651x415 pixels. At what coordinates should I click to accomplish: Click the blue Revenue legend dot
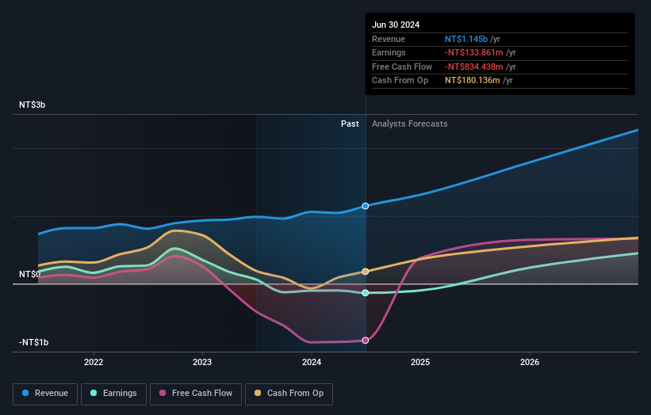(x=25, y=393)
